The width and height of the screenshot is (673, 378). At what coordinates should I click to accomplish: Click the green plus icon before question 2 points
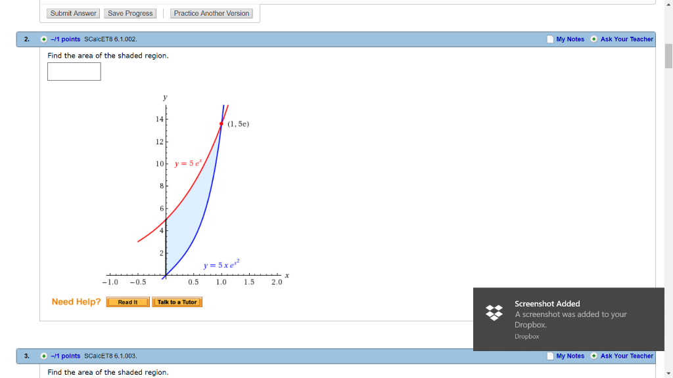point(44,39)
